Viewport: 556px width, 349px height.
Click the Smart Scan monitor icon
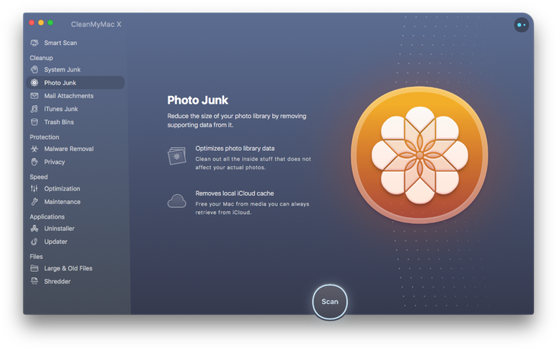34,43
